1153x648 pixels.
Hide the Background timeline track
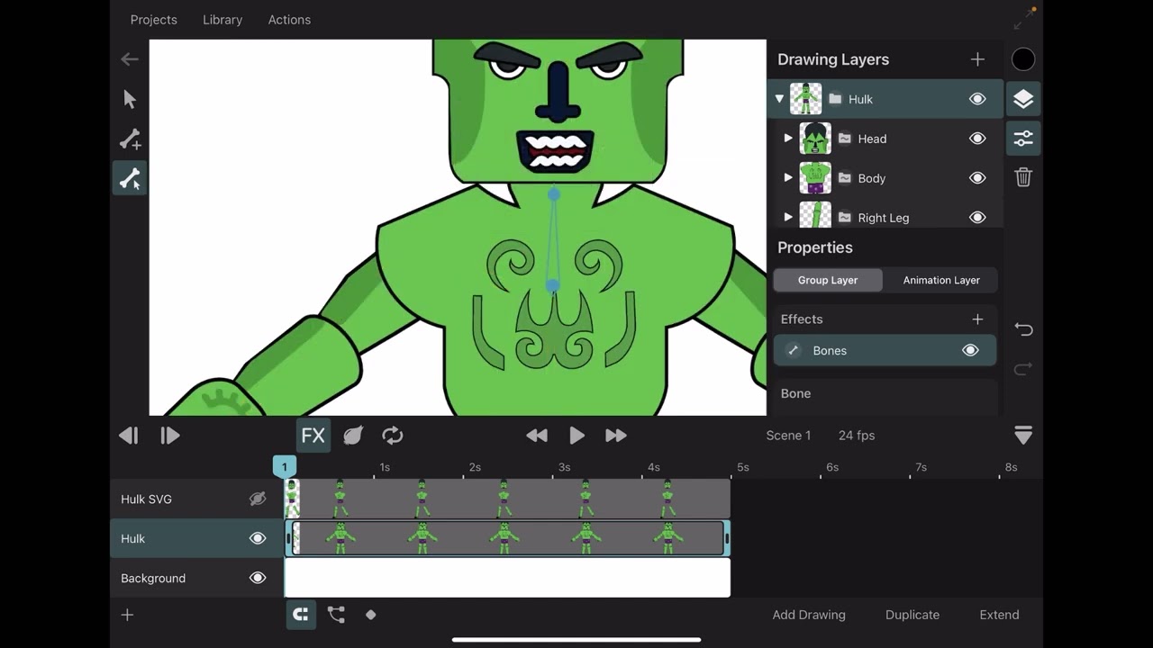tap(258, 578)
